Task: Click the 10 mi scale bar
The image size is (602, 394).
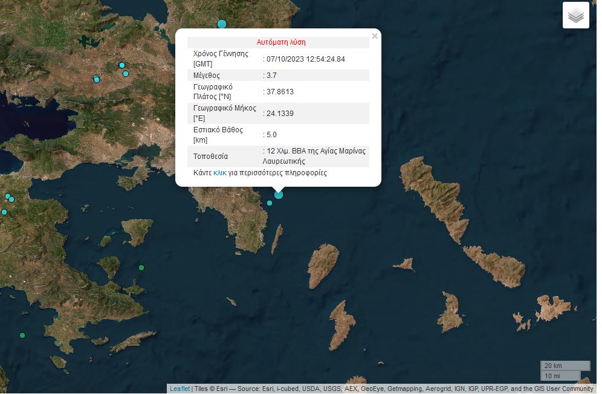Action: 560,376
